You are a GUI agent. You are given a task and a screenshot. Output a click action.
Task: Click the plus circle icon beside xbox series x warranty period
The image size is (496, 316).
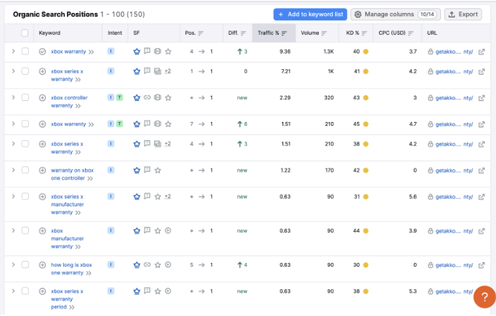pyautogui.click(x=42, y=291)
